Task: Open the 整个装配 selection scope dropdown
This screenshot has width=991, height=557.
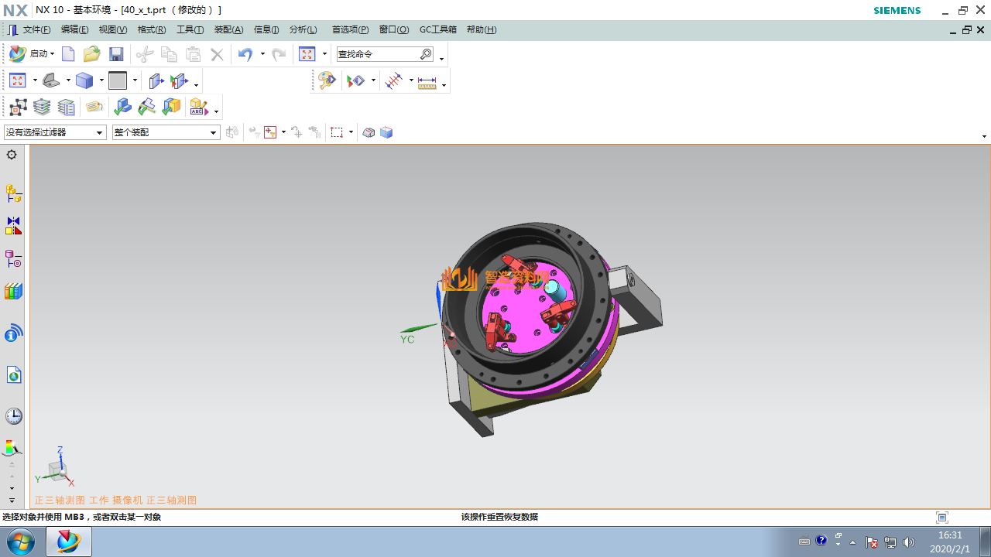Action: point(166,132)
